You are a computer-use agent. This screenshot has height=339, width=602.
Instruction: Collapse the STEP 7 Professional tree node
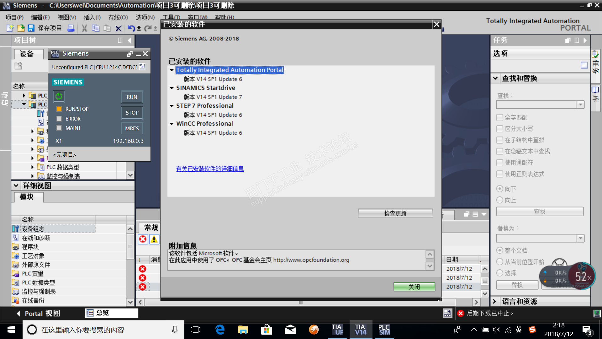pos(172,106)
